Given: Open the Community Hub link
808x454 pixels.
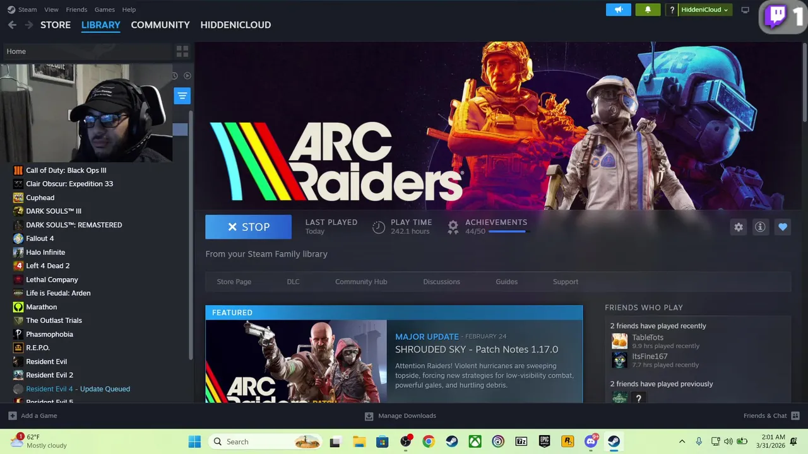Looking at the screenshot, I should click(361, 282).
